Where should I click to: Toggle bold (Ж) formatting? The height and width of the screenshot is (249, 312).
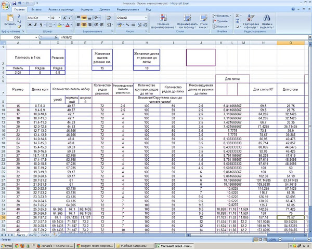click(x=29, y=24)
